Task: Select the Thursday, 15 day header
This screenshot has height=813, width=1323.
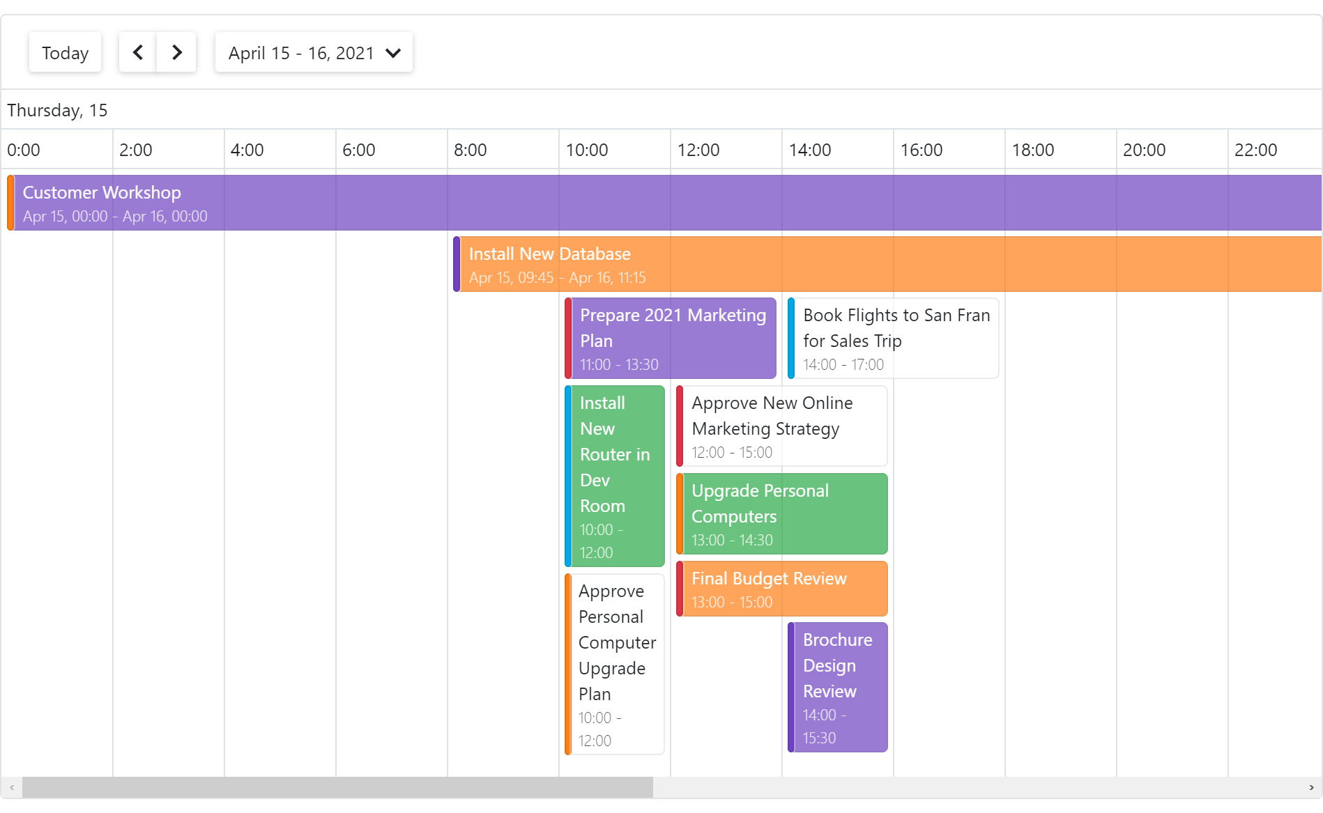Action: (57, 110)
